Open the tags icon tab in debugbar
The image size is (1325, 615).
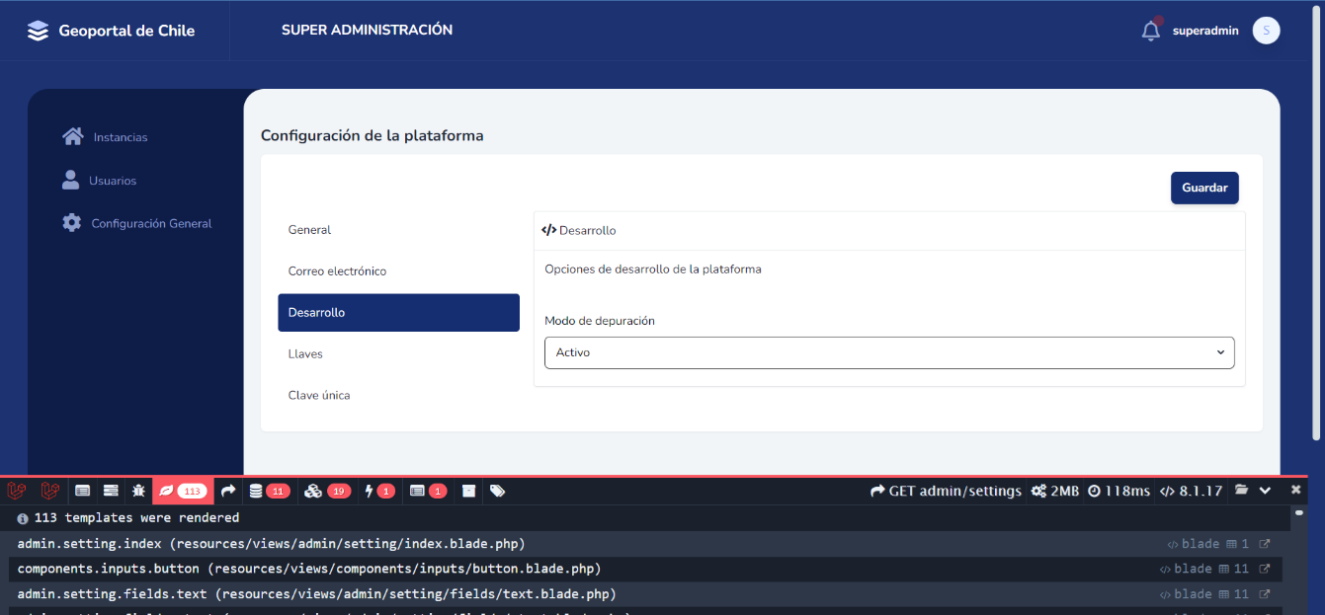coord(497,491)
